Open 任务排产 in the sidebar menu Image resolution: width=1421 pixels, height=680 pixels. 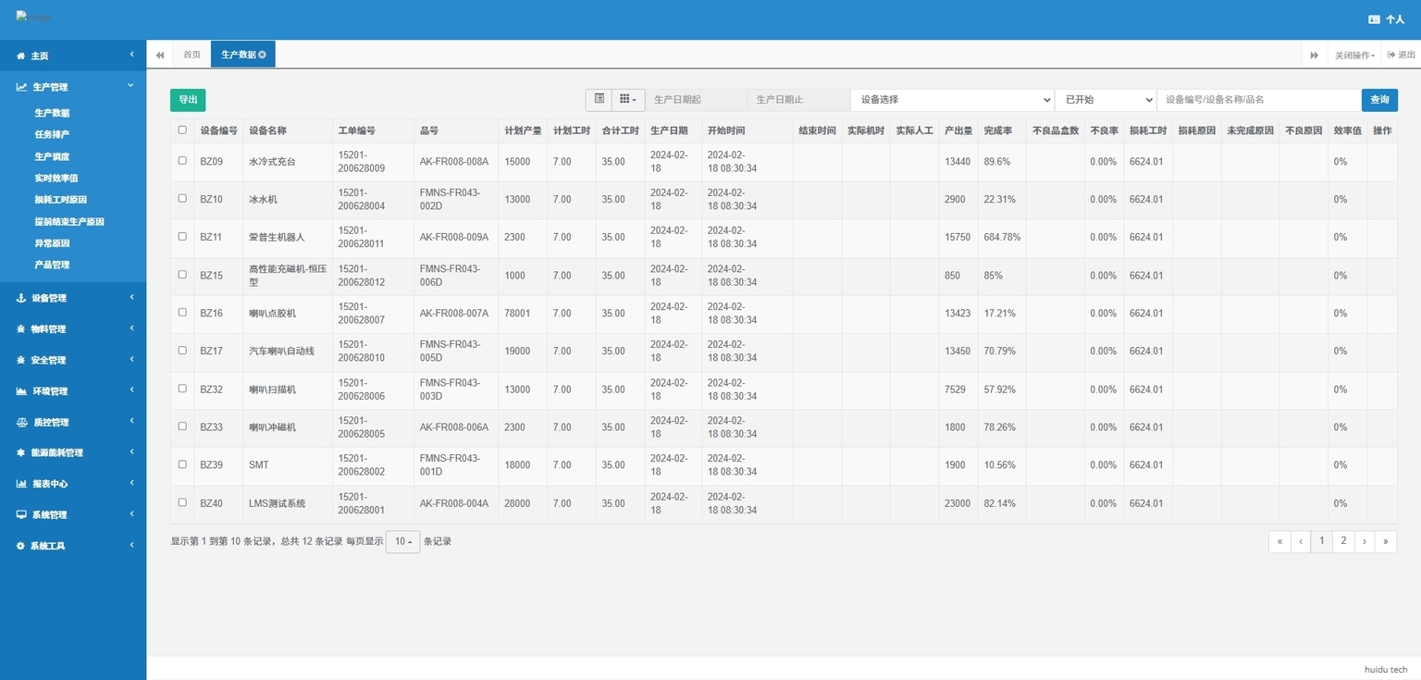coord(52,134)
